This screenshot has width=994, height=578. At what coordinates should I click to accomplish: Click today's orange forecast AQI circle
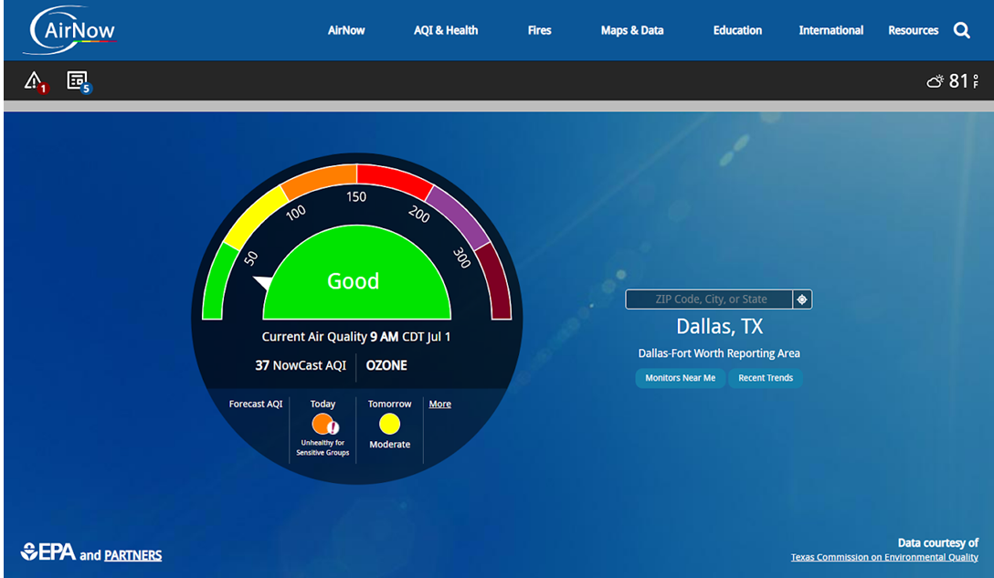click(x=323, y=424)
